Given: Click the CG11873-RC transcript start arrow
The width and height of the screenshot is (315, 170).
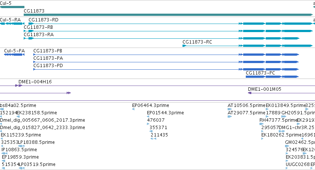Looking at the screenshot, I should coord(184,46).
